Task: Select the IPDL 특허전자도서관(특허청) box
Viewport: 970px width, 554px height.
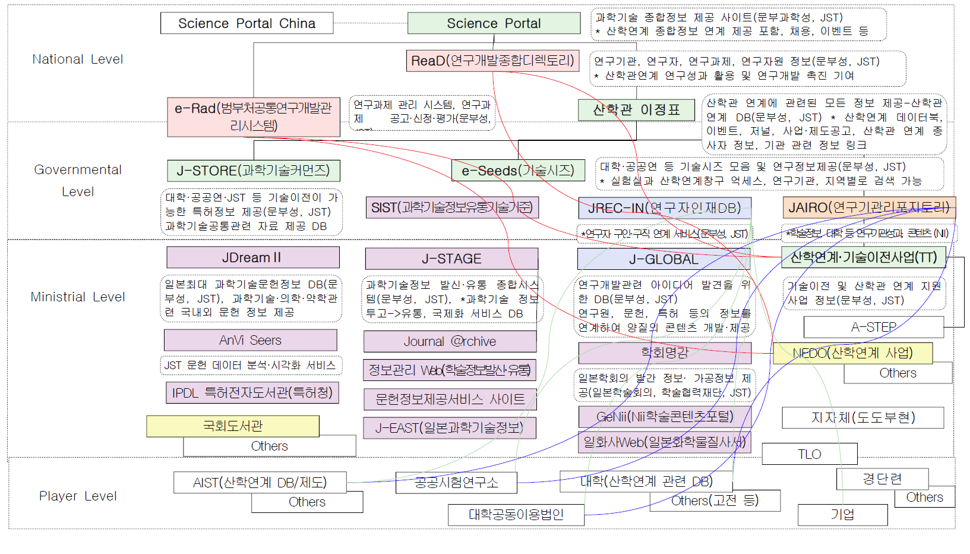Action: tap(252, 393)
